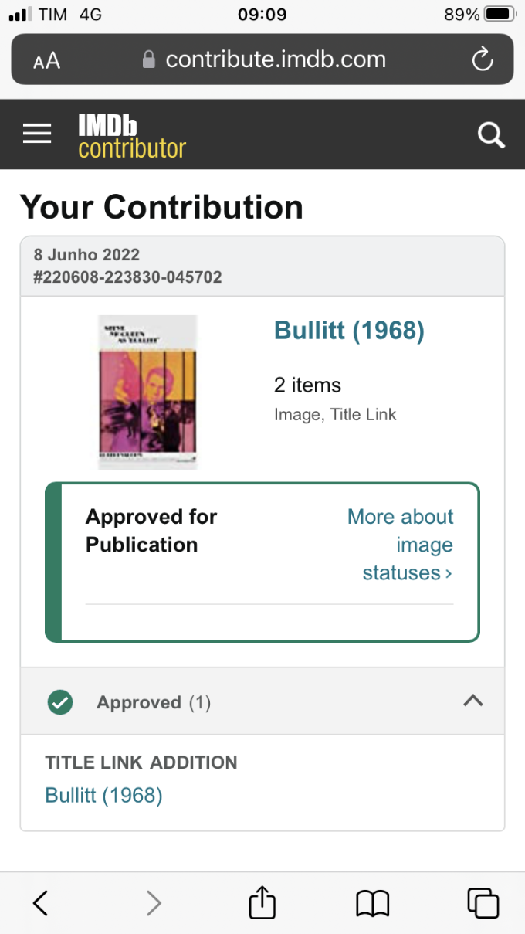The height and width of the screenshot is (934, 525).
Task: Tap the IMDb contributor logo
Action: [x=132, y=137]
